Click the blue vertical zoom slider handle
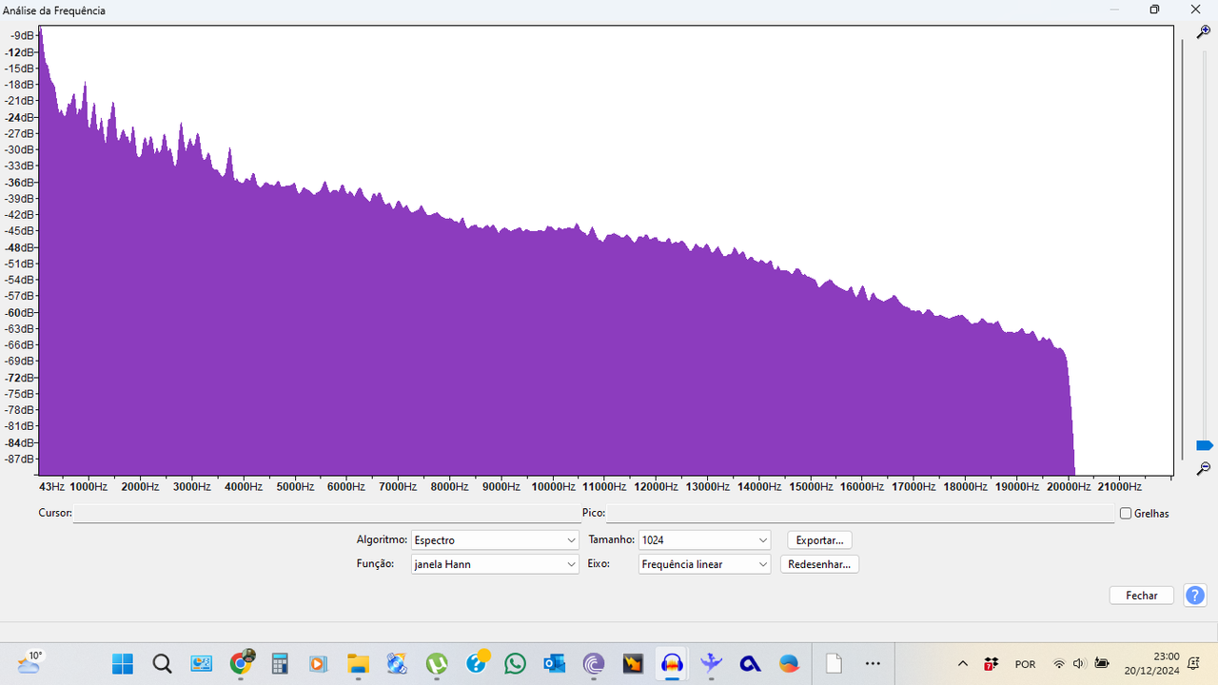Screen dimensions: 1218x685 (1205, 445)
